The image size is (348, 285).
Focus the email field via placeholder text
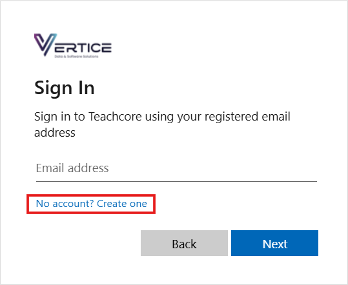[x=72, y=168]
